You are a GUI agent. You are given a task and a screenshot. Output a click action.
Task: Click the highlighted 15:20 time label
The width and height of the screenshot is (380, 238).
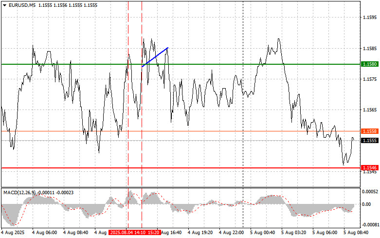(153, 233)
